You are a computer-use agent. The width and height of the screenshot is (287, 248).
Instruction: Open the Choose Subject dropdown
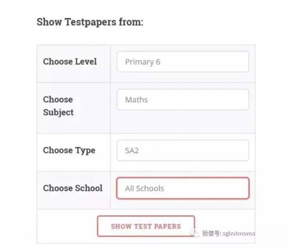point(183,100)
